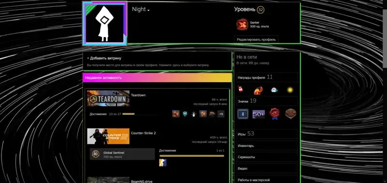Click the 86 ч. всего playtime text
Image resolution: width=387 pixels, height=183 pixels.
coord(219,100)
